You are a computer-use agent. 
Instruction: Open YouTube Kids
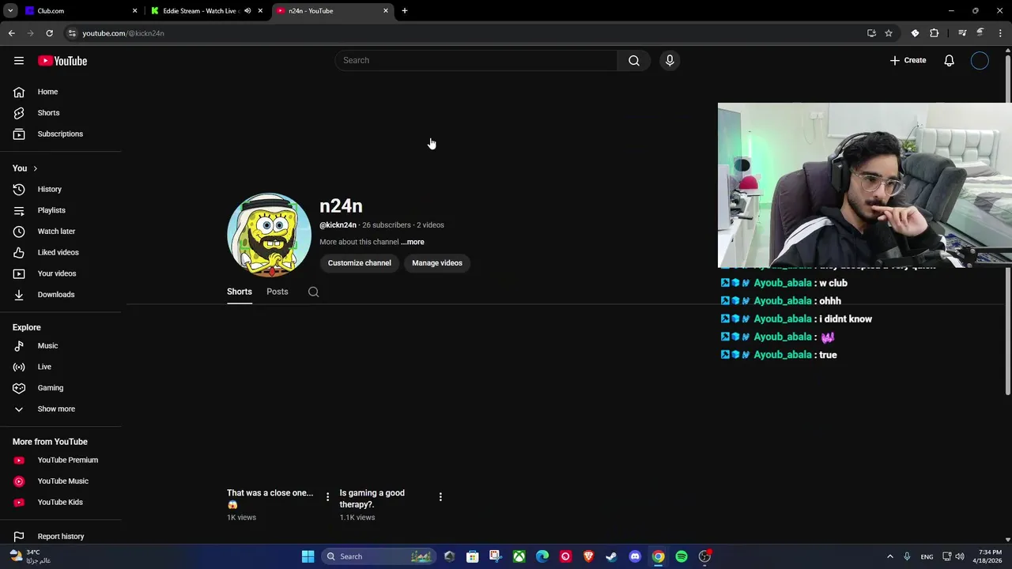pos(61,503)
